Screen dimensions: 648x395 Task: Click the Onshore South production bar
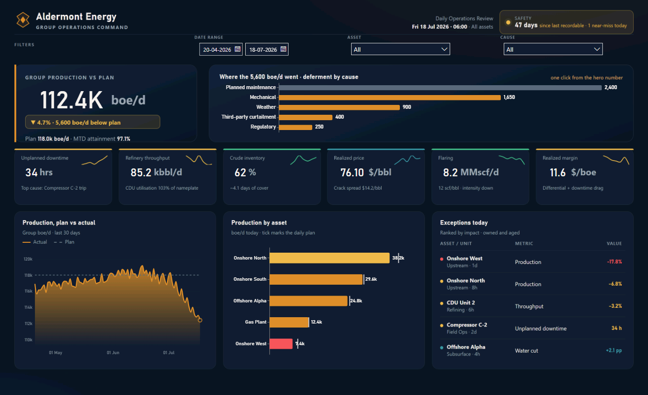point(316,279)
